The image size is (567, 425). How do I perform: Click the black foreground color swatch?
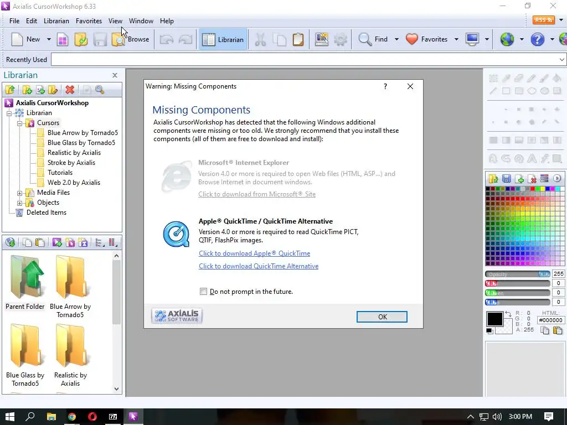[494, 319]
